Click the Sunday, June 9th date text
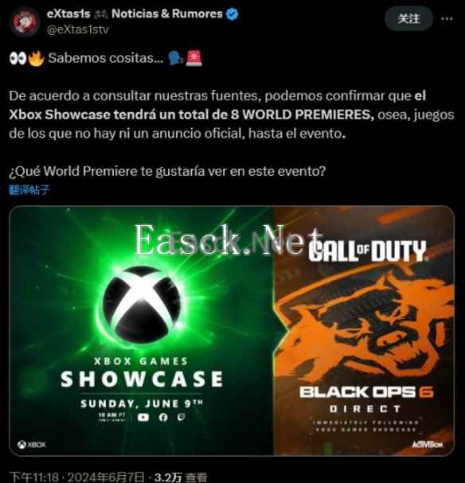 tap(142, 403)
